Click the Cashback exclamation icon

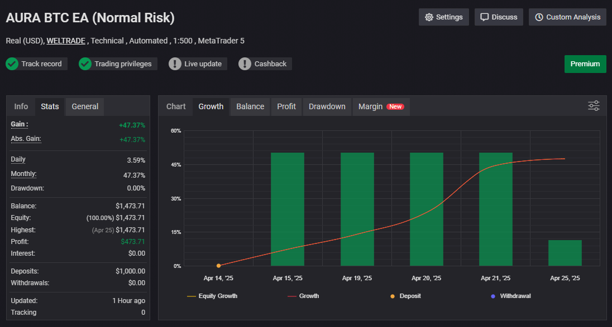245,64
